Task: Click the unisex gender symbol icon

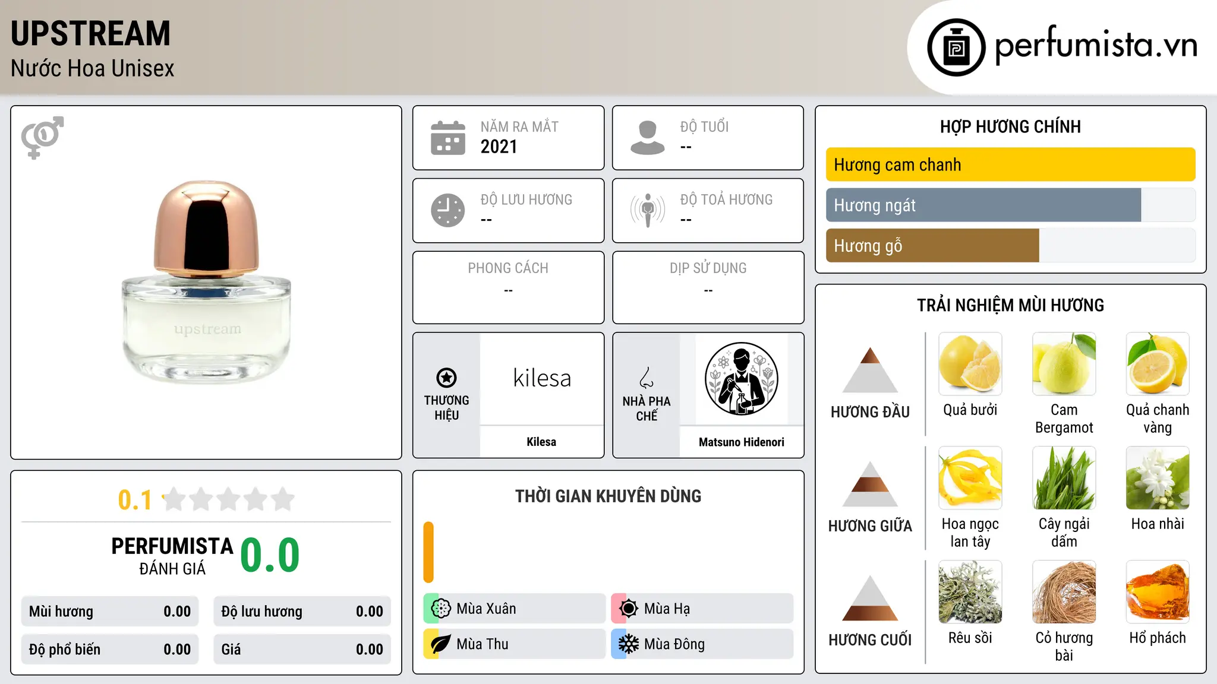Action: [x=42, y=137]
